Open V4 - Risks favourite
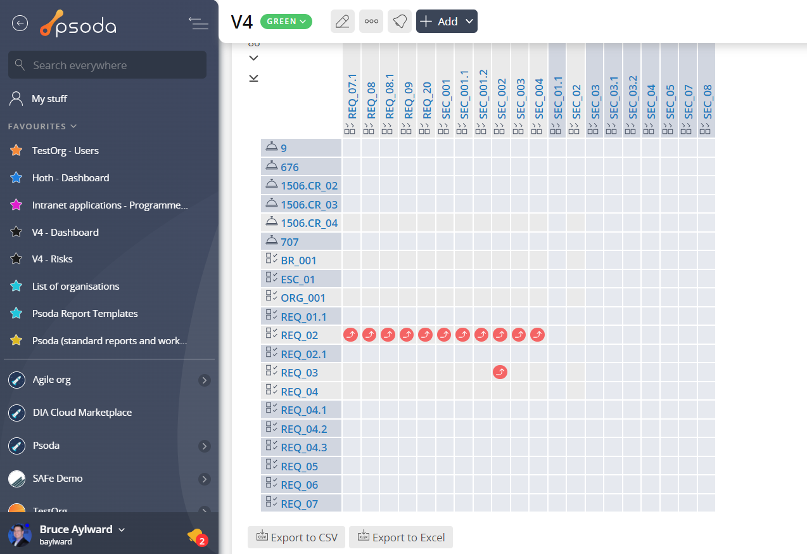Screen dimensions: 807x554 pos(53,259)
